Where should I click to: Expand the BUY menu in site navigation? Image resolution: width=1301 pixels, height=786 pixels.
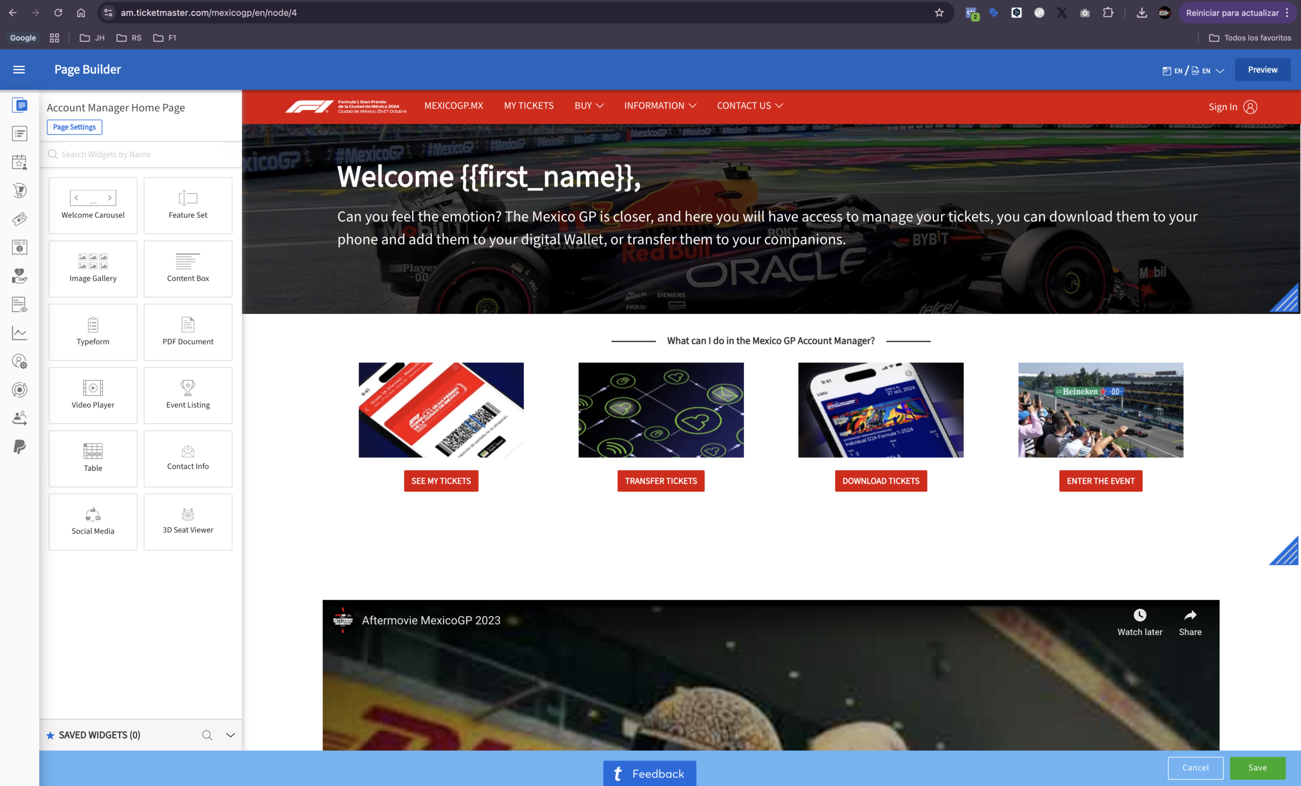tap(588, 106)
